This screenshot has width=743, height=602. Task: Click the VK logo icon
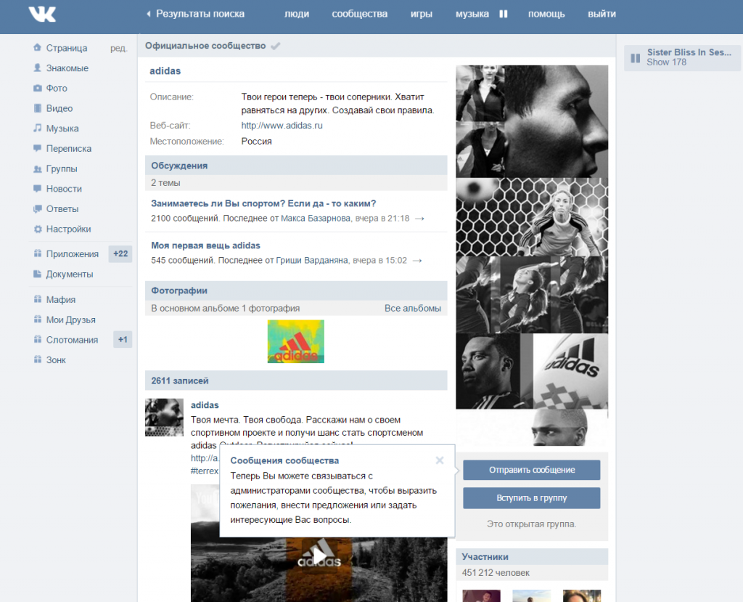42,14
